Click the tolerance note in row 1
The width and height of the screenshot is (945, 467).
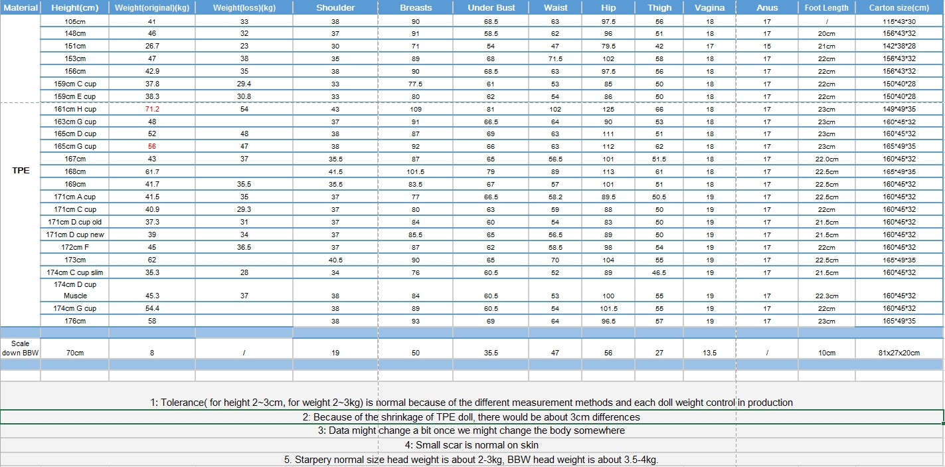472,403
